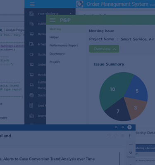Click the save icon in bottom window toolbar
This screenshot has height=165, width=155.
pyautogui.click(x=122, y=136)
